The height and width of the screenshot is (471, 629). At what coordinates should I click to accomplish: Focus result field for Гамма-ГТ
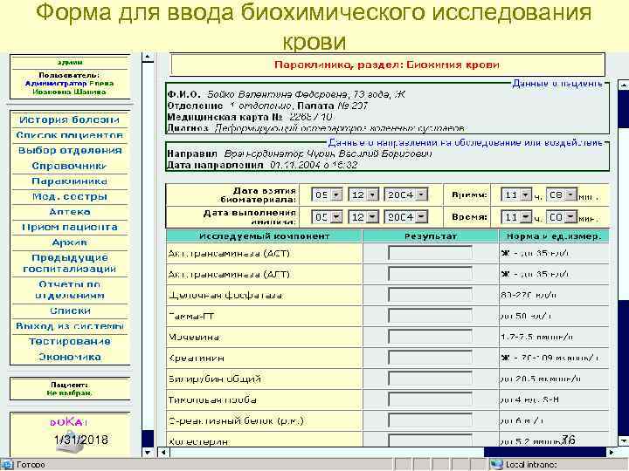point(430,316)
